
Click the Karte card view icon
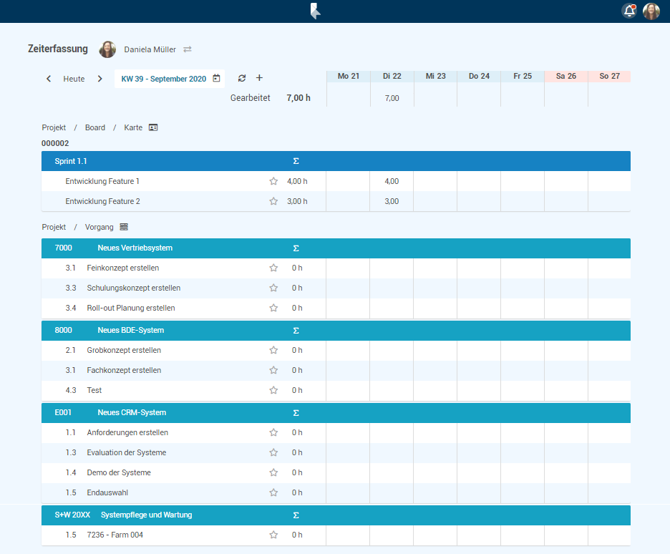[x=153, y=127]
